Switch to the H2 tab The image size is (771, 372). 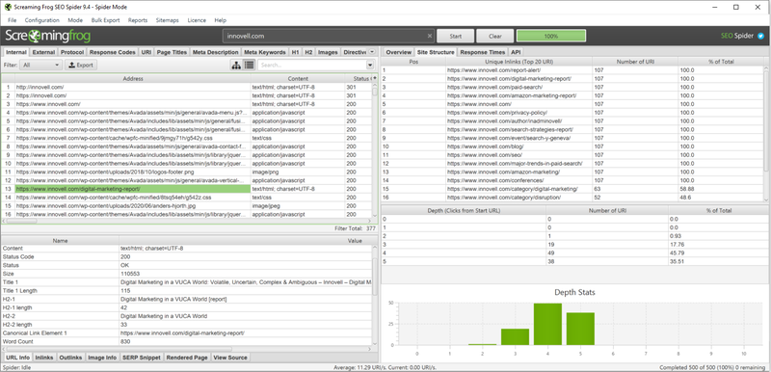[x=308, y=52]
